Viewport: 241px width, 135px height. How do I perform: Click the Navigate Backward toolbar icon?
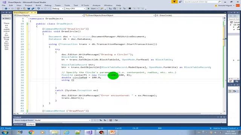pyautogui.click(x=6, y=9)
